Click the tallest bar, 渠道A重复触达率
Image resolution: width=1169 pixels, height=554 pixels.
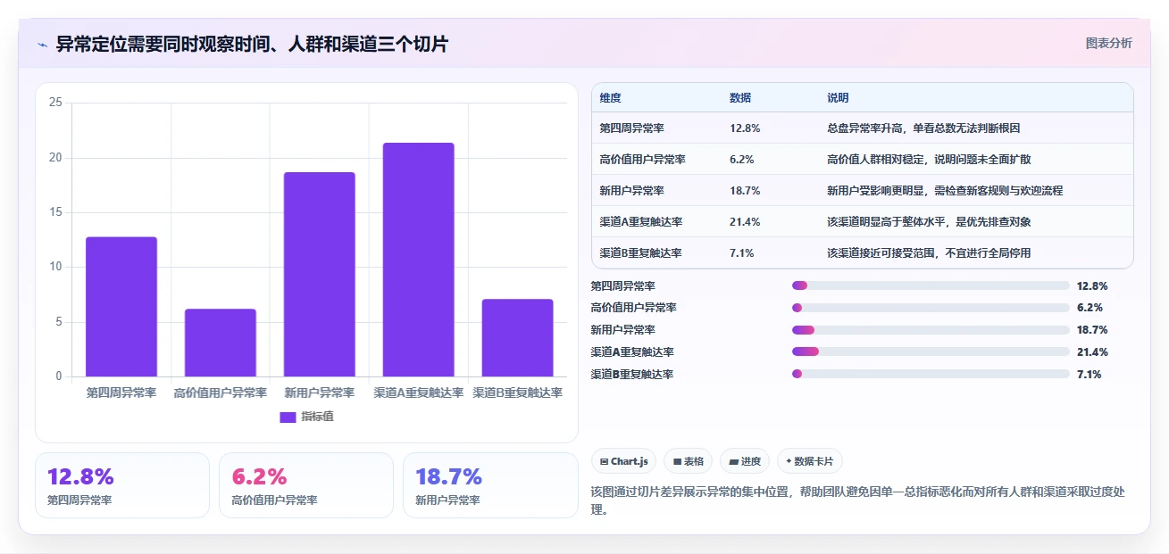(418, 260)
